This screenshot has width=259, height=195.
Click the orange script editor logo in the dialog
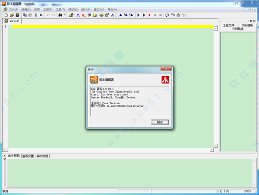(94, 80)
